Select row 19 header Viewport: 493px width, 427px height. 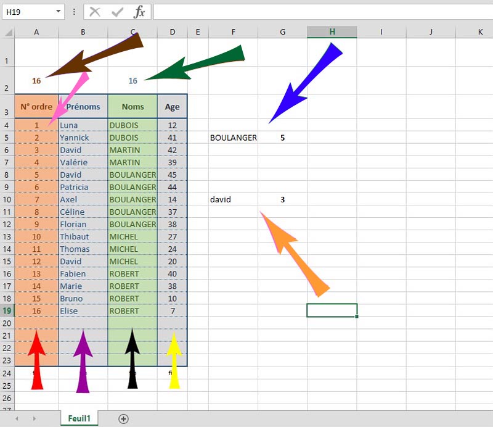click(7, 311)
